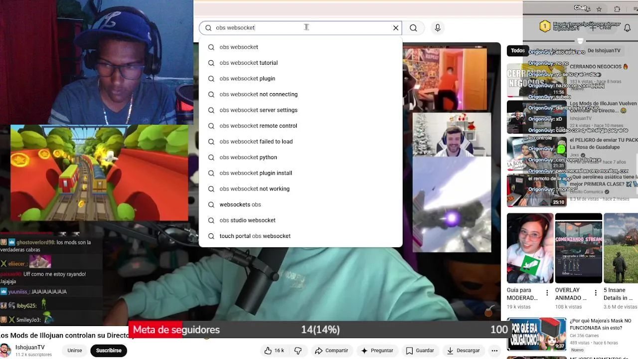Viewport: 638px width, 359px height.
Task: Choose suggestion 'websockets obs'
Action: [301, 204]
